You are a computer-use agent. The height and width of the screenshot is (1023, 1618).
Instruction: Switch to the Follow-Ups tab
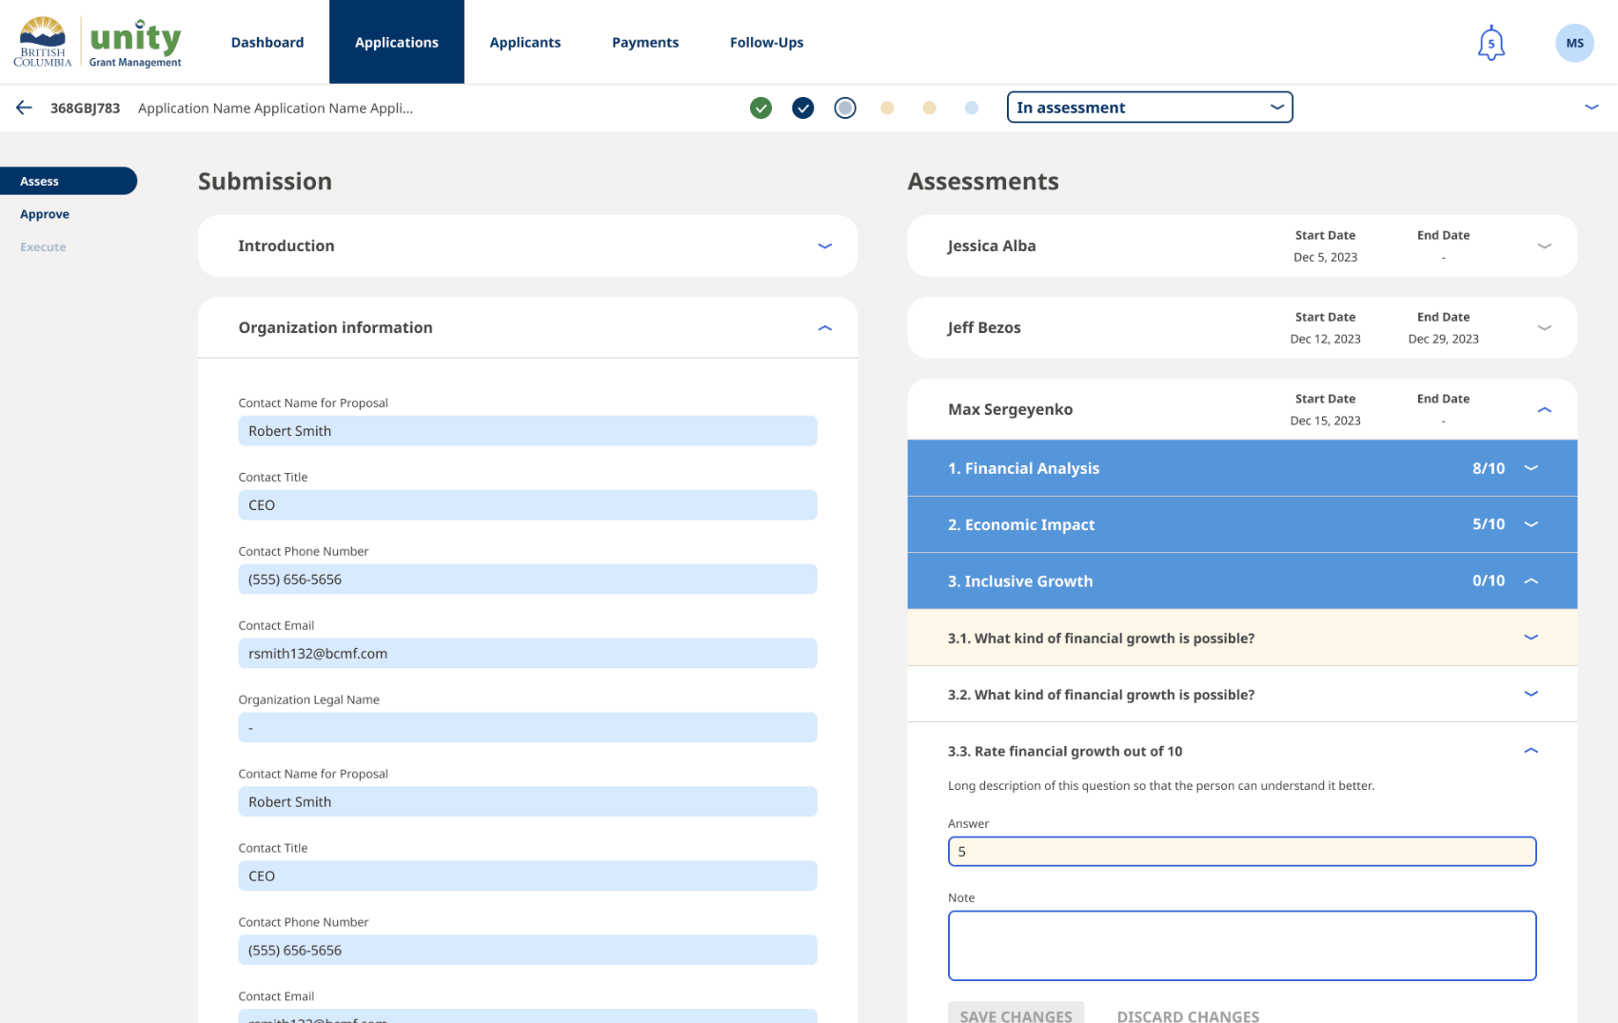pyautogui.click(x=766, y=43)
